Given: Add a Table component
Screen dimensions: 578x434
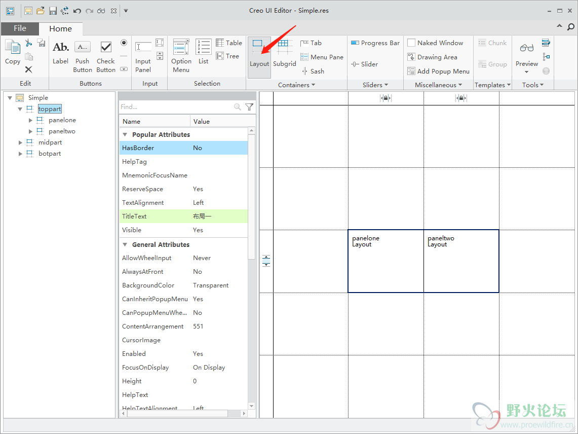Looking at the screenshot, I should click(229, 43).
